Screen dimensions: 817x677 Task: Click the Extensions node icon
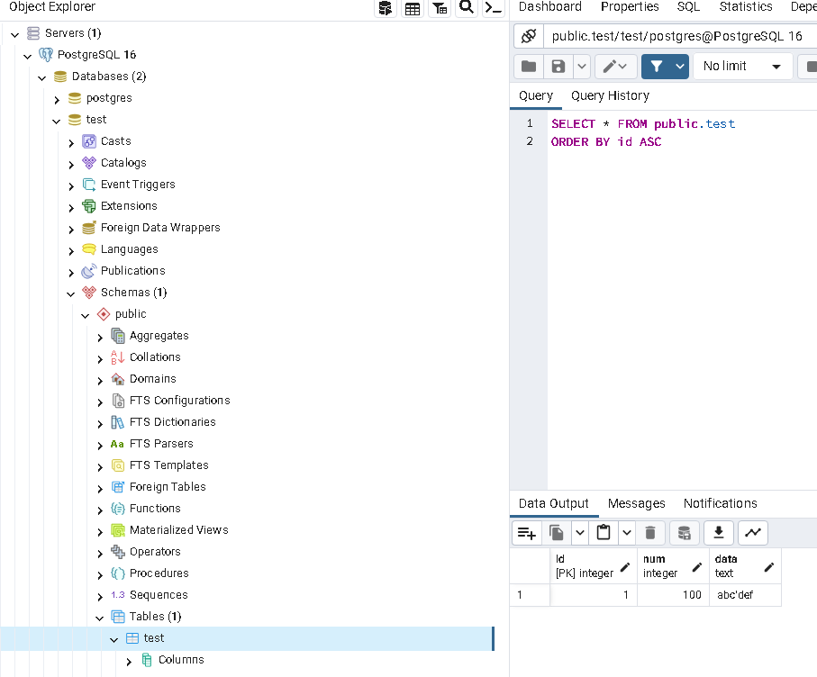pyautogui.click(x=89, y=206)
